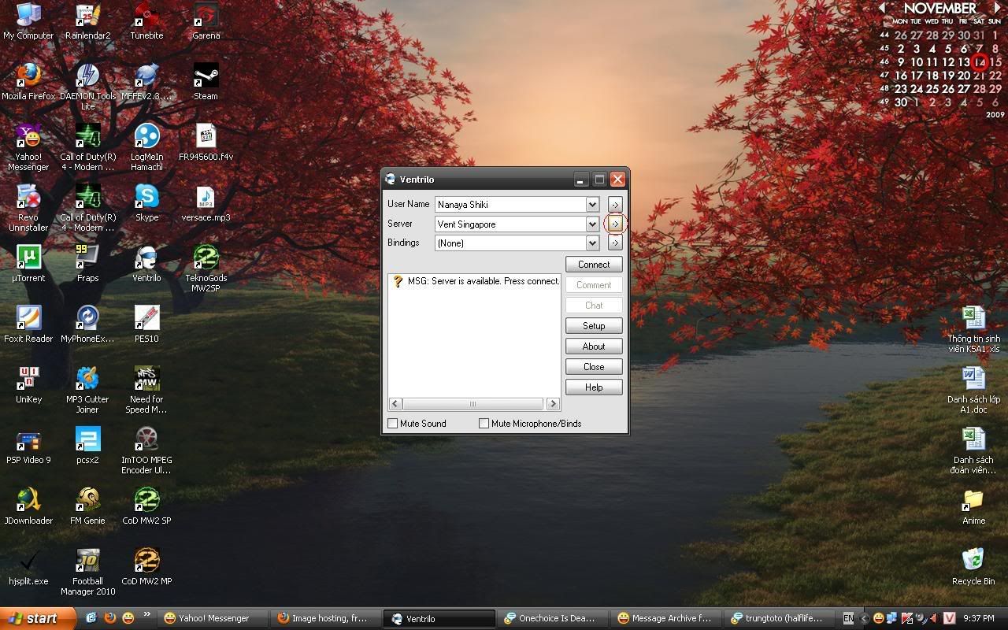The width and height of the screenshot is (1008, 630).
Task: Switch to trungtoto (halflife...) taskbar item
Action: [x=780, y=618]
